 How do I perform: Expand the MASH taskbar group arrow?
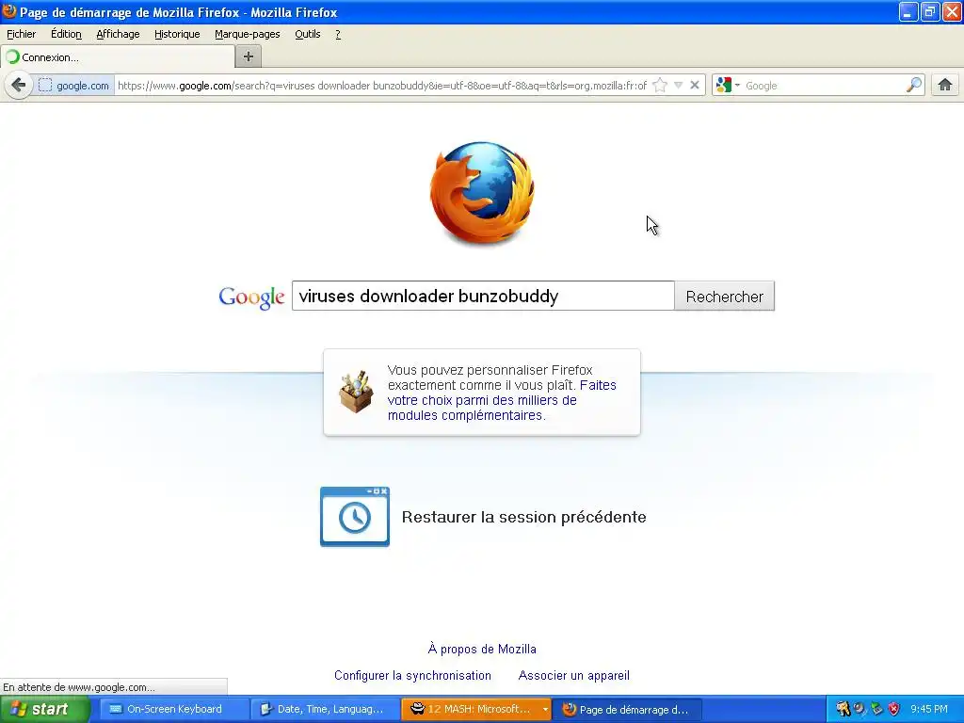pyautogui.click(x=545, y=710)
